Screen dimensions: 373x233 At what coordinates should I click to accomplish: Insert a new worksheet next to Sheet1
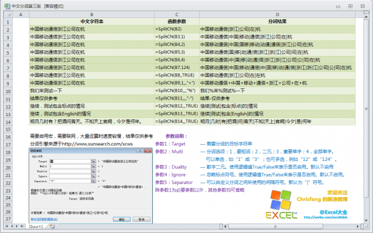[x=52, y=226]
